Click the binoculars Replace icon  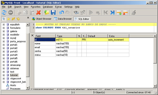coord(83,13)
